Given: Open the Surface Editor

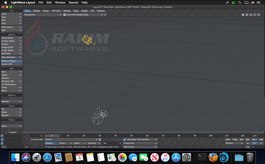Looking at the screenshot, I should point(11,41).
